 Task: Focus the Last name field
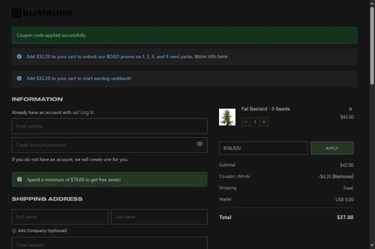pos(159,217)
